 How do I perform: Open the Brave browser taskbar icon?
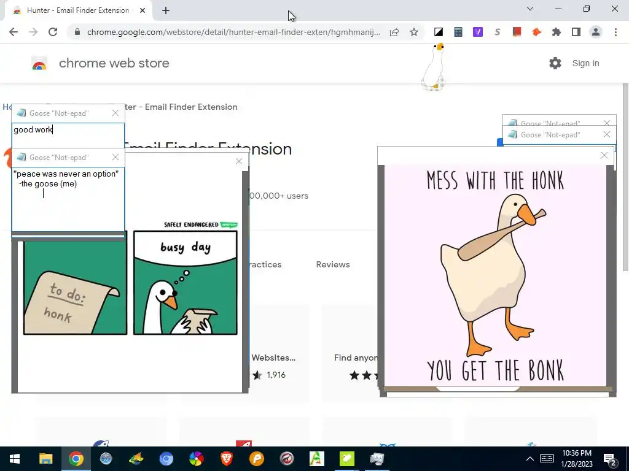coord(226,459)
